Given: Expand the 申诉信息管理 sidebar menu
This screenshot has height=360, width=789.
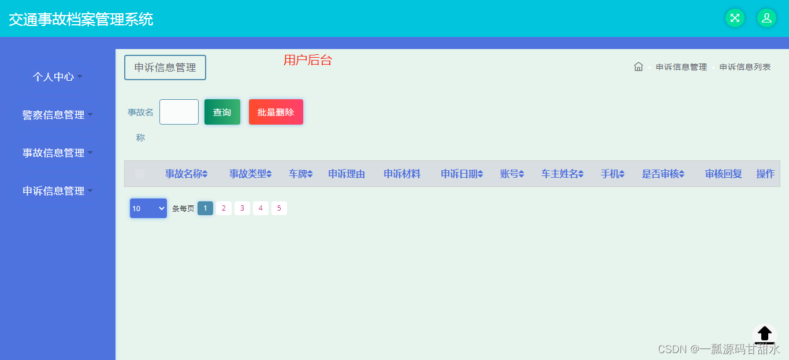Looking at the screenshot, I should pyautogui.click(x=58, y=191).
